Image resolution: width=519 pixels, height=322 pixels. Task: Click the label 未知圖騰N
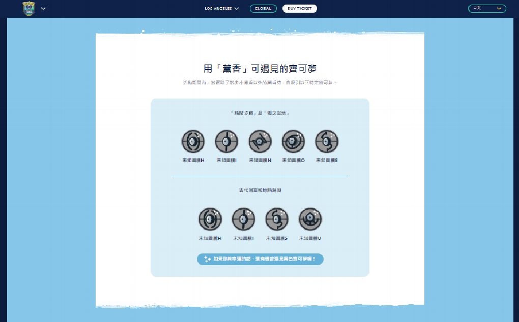tap(260, 160)
